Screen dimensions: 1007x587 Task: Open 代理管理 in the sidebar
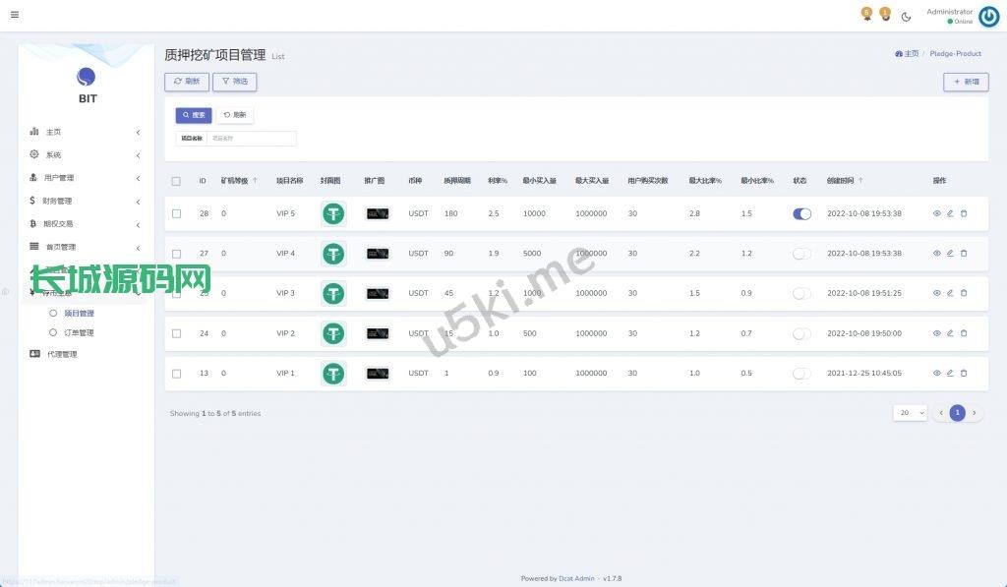(61, 354)
